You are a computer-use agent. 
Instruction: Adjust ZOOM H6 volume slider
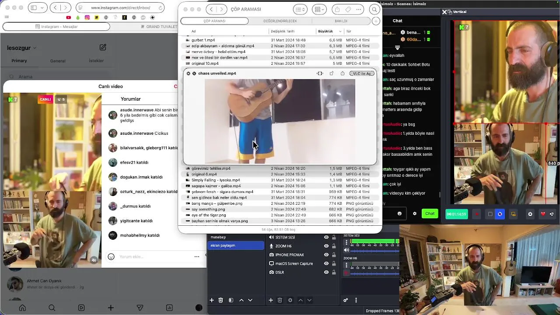click(x=375, y=273)
